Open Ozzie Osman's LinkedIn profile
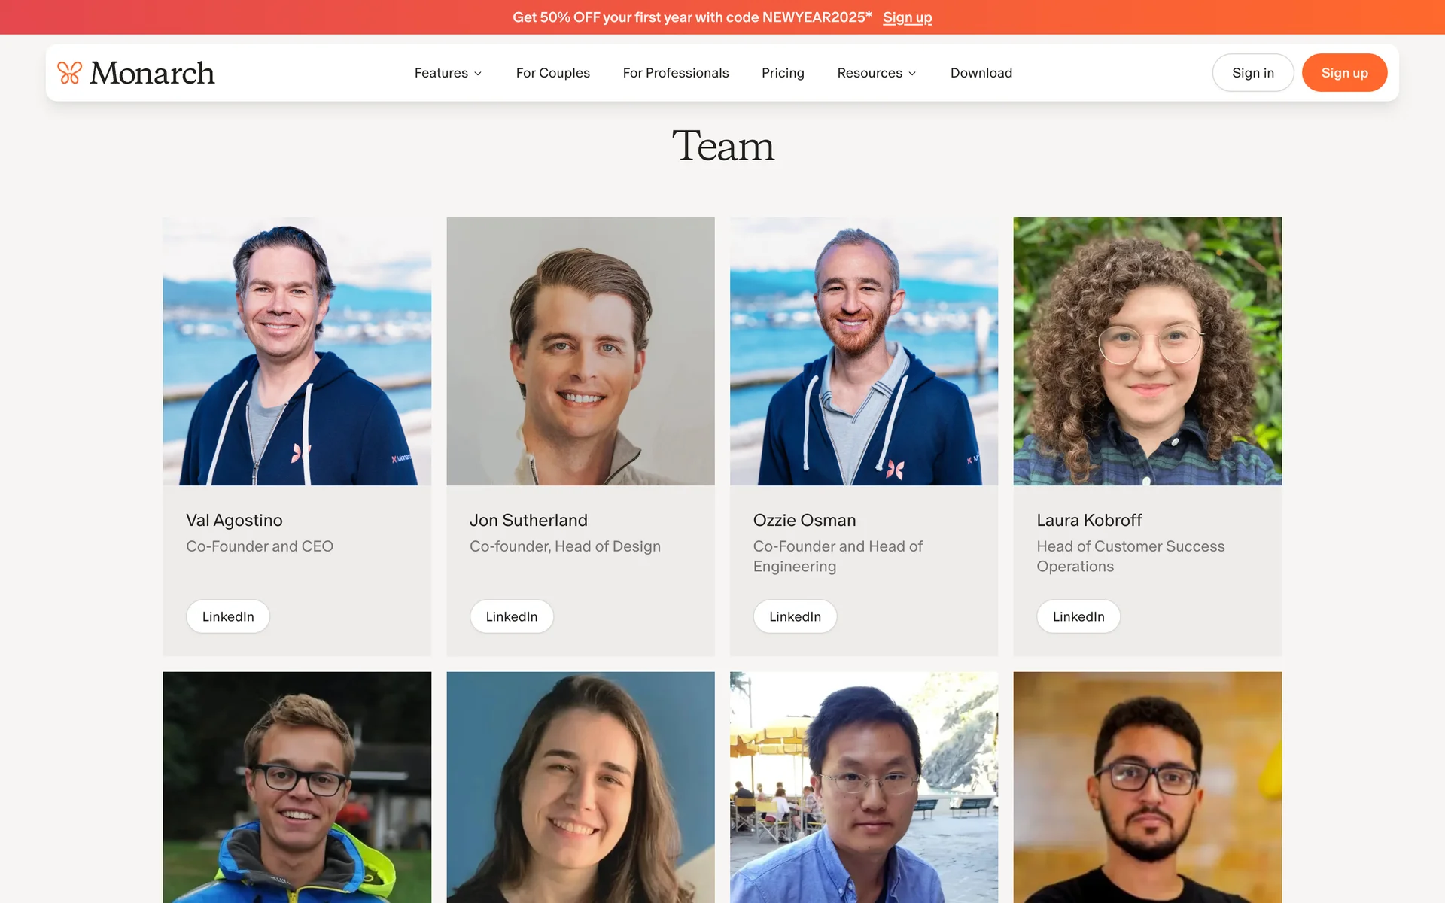 pos(795,616)
